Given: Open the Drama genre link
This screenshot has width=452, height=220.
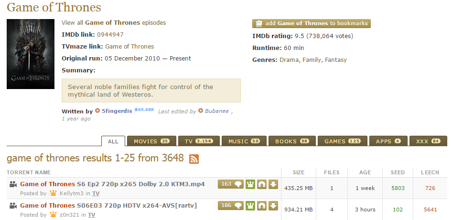Looking at the screenshot, I should coord(289,60).
